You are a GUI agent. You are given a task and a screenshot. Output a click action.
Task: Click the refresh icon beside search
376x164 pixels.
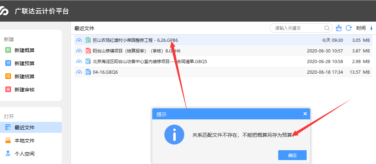coord(349,28)
